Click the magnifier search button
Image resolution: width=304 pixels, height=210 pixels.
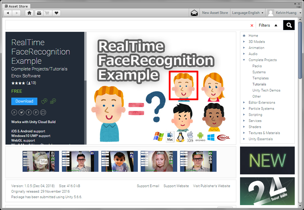pos(289,25)
